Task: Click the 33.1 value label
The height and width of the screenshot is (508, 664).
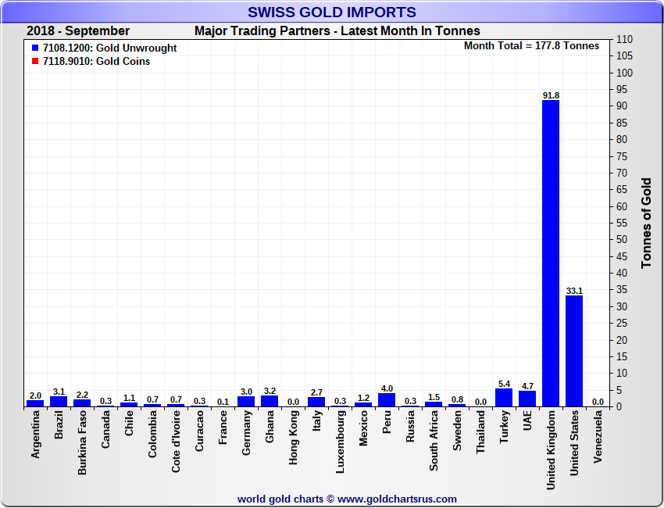Action: [x=574, y=291]
